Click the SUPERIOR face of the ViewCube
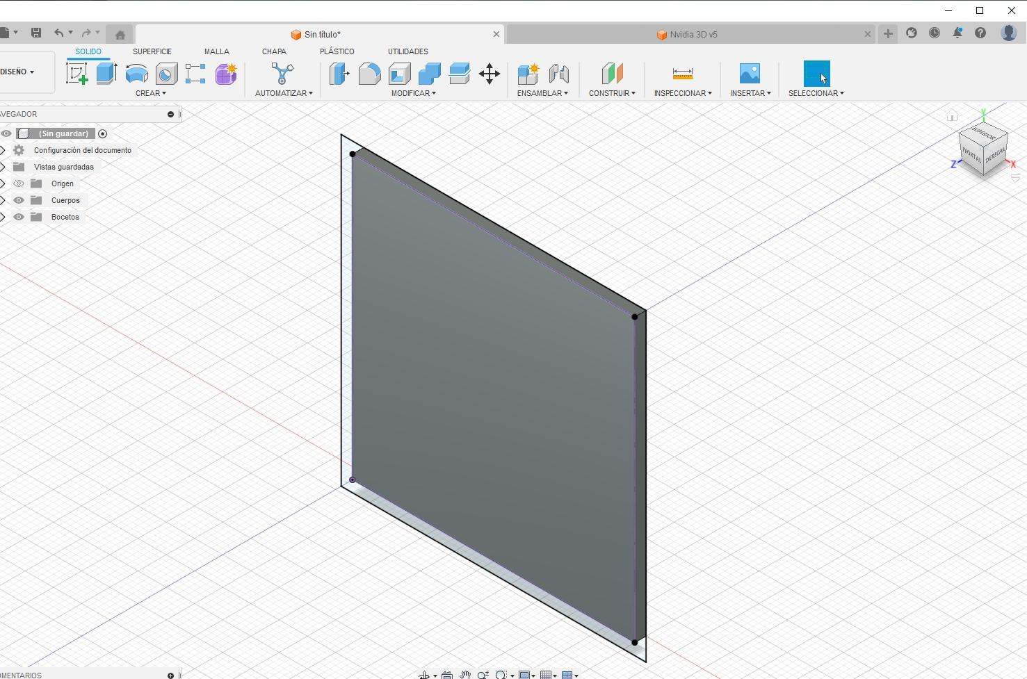 click(x=984, y=132)
